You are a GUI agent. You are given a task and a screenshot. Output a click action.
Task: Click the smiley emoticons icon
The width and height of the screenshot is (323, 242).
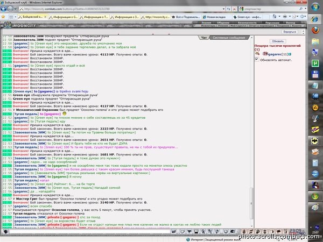(x=226, y=231)
